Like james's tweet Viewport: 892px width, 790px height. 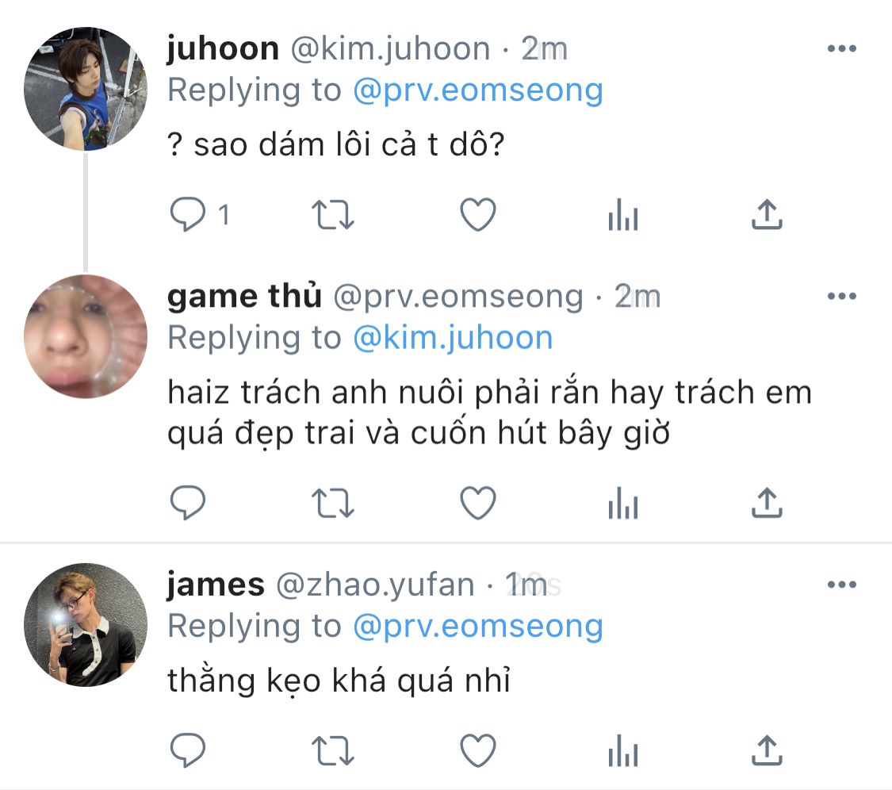pos(478,750)
